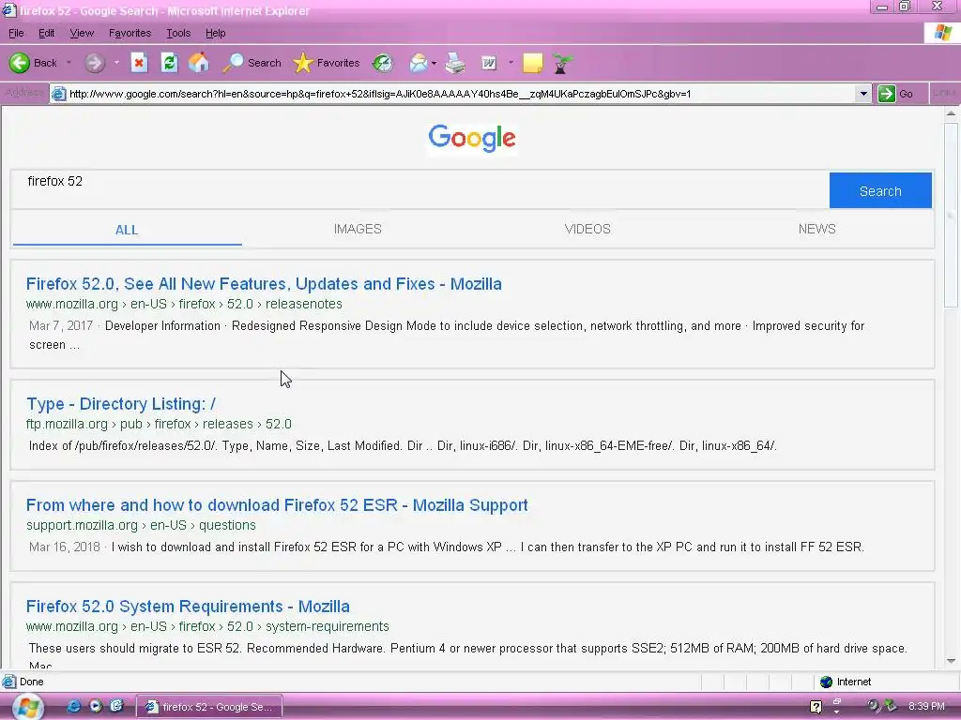Screen dimensions: 961x720
Task: Click the Windows flag logo at top right
Action: 942,33
